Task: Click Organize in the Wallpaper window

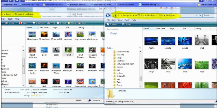Action: (x=113, y=24)
